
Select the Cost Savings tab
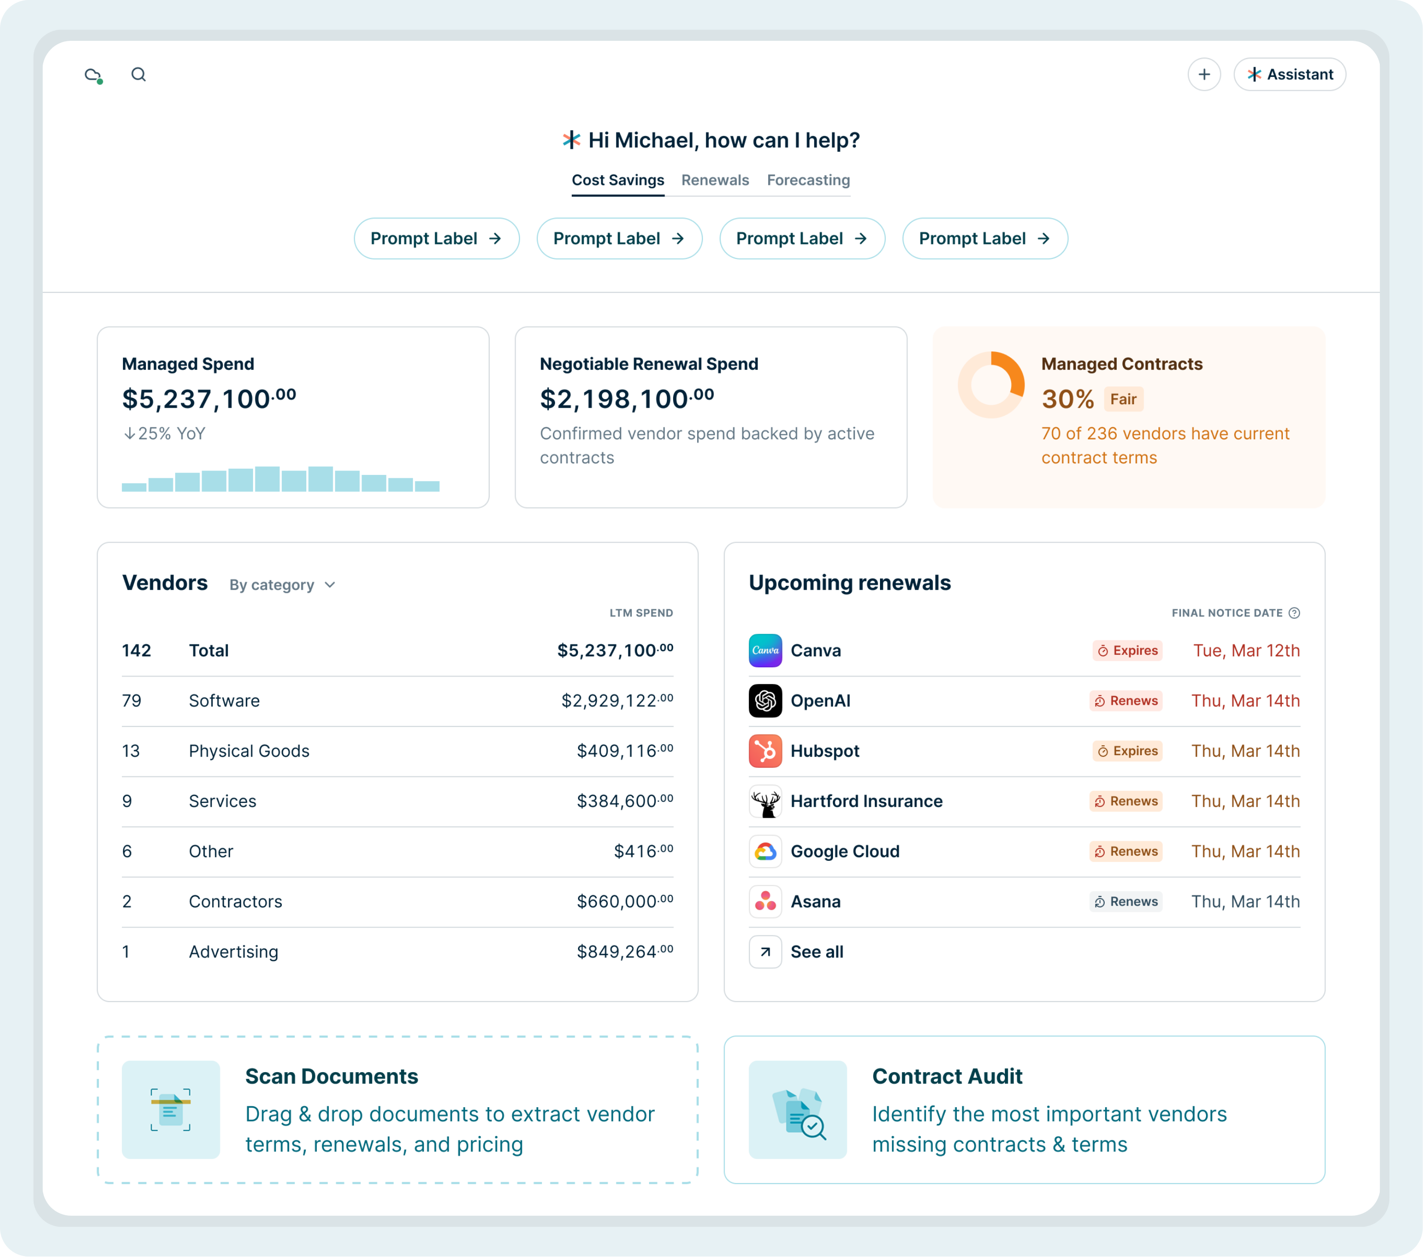[617, 181]
